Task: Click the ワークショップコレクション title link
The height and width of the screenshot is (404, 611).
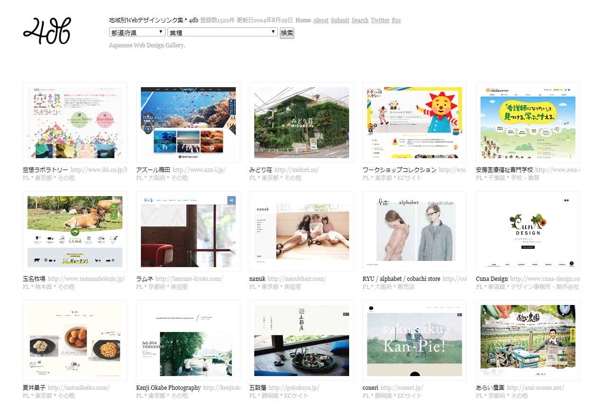Action: 399,170
